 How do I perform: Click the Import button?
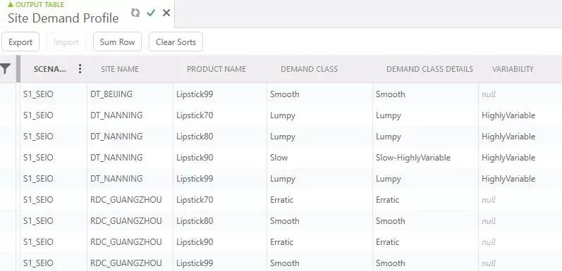(x=66, y=42)
